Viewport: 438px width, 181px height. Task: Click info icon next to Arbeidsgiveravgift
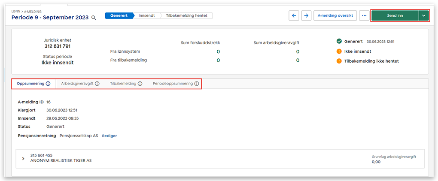point(97,84)
